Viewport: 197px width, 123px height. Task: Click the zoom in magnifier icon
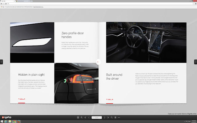(x=82, y=117)
